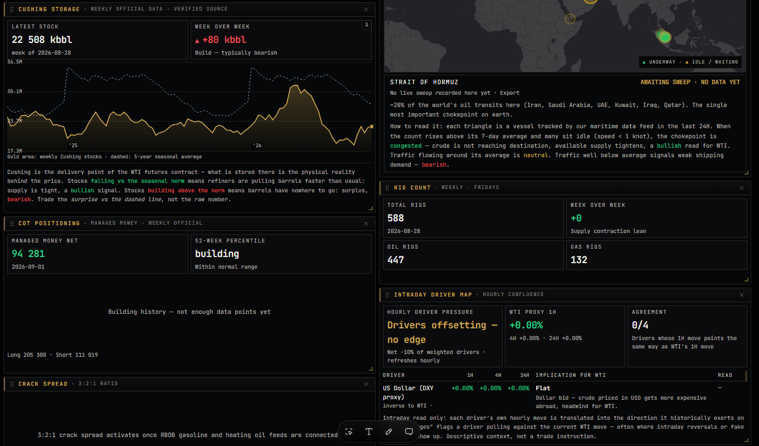759x446 pixels.
Task: Click the Gas Rigs value 132
Action: coord(579,260)
